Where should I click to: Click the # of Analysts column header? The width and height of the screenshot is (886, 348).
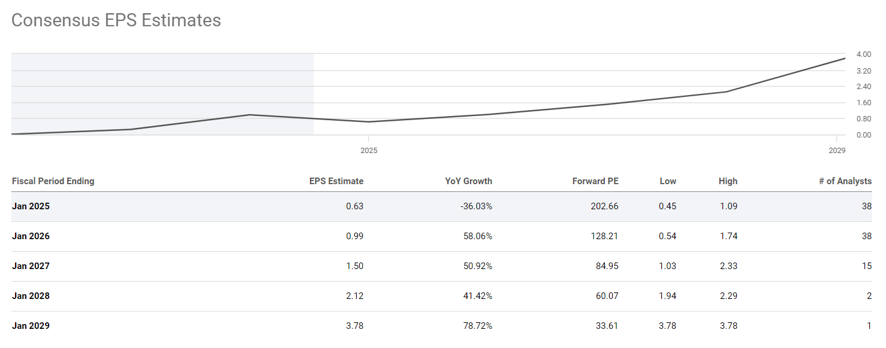[x=845, y=181]
